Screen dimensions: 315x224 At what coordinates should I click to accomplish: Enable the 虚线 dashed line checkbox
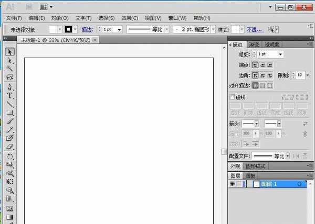point(232,97)
